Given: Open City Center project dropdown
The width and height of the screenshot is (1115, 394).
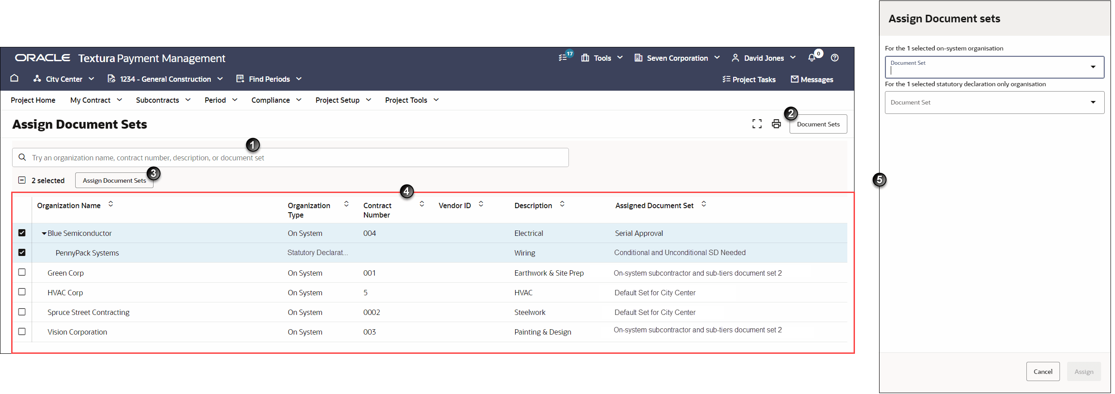Looking at the screenshot, I should point(64,79).
